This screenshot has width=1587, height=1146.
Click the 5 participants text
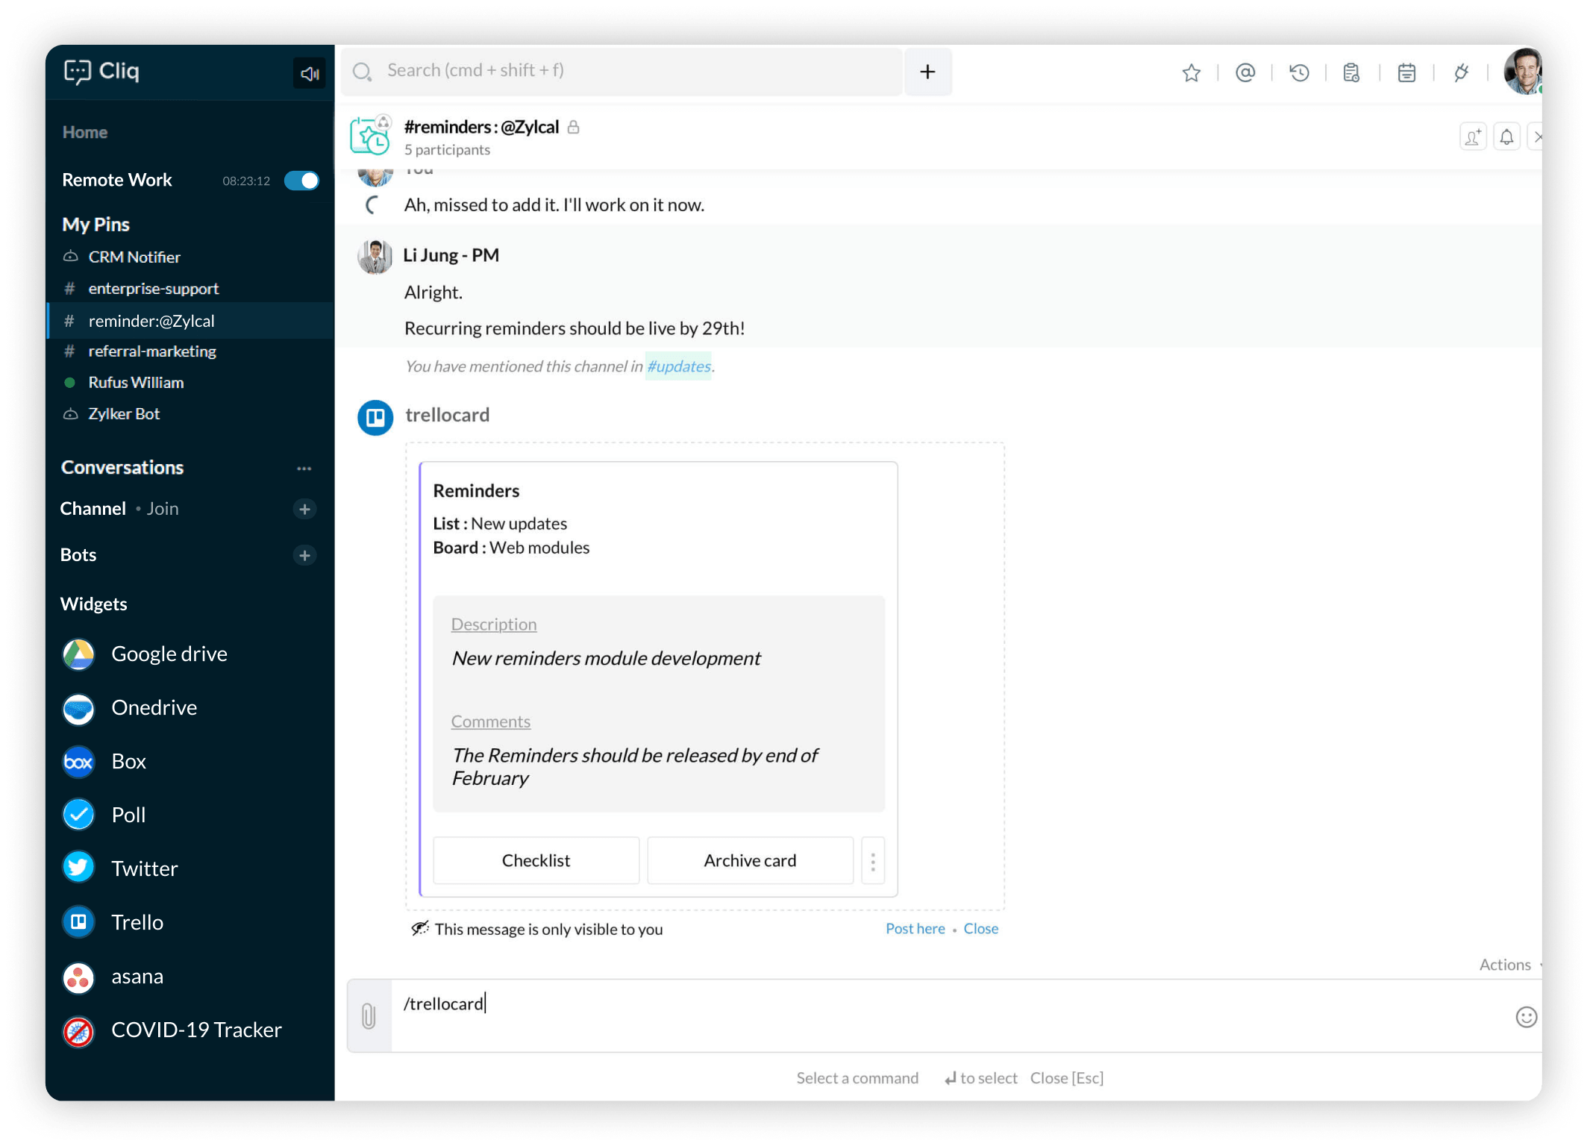(447, 150)
